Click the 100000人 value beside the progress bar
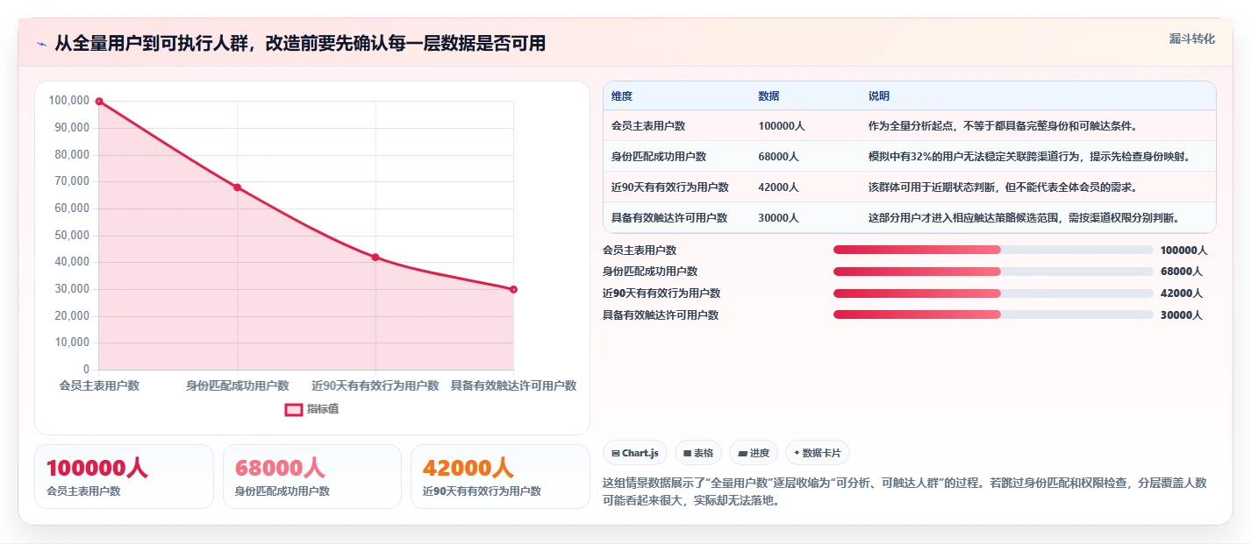Viewport: 1251px width, 544px height. 1184,250
